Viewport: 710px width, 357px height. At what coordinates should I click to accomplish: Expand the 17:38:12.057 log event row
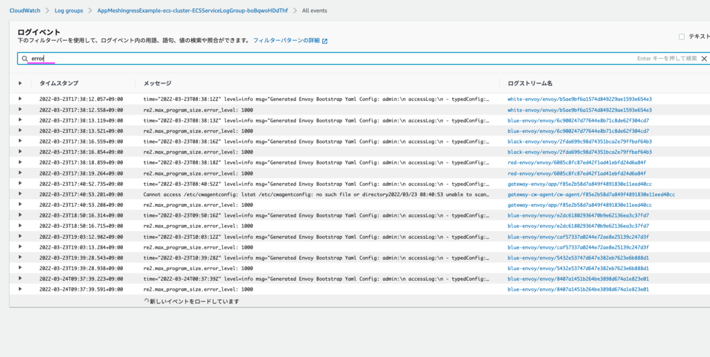tap(20, 99)
